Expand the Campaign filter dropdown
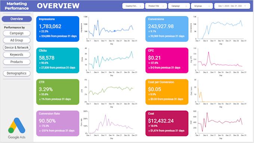 179,6
